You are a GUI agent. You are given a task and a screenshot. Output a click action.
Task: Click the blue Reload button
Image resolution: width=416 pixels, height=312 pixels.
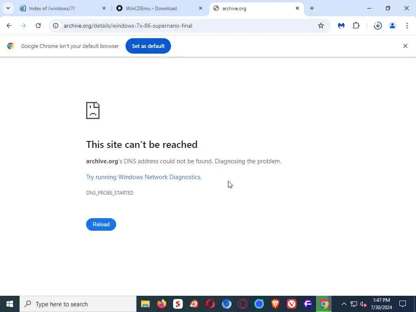101,224
